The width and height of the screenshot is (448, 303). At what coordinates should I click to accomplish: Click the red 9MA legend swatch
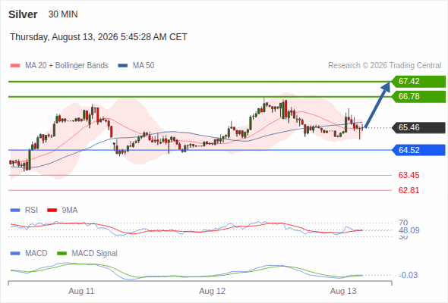pos(52,211)
